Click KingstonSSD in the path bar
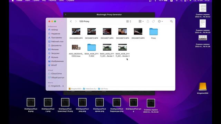The image size is (221, 124). tap(75, 89)
